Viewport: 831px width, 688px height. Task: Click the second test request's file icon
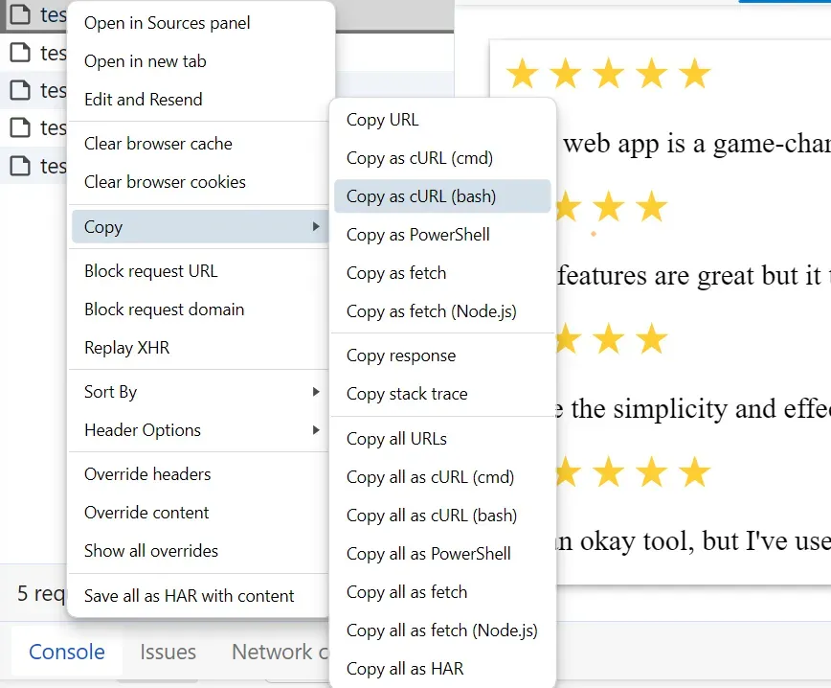coord(21,54)
